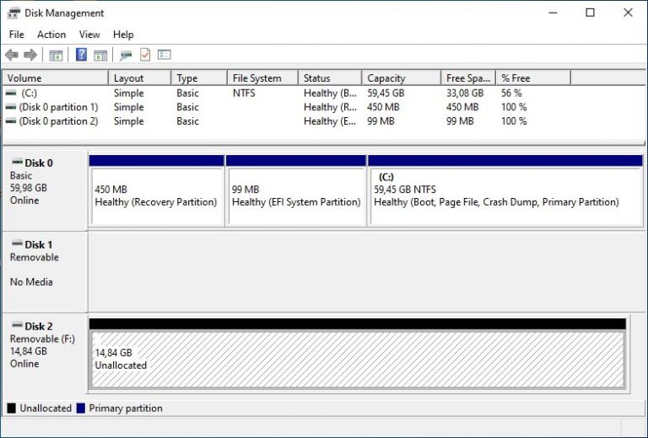Image resolution: width=648 pixels, height=438 pixels.
Task: Open Help via the blue question mark icon
Action: tap(81, 55)
